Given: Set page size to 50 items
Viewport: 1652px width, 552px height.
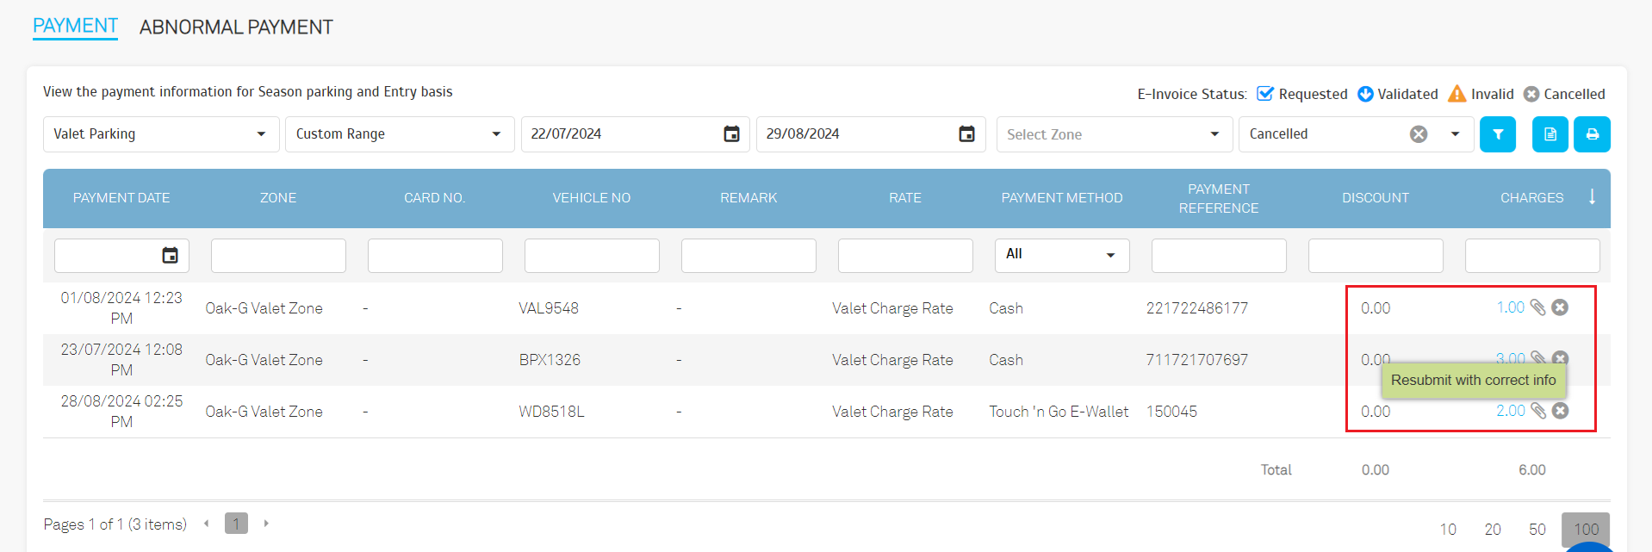Looking at the screenshot, I should tap(1537, 530).
